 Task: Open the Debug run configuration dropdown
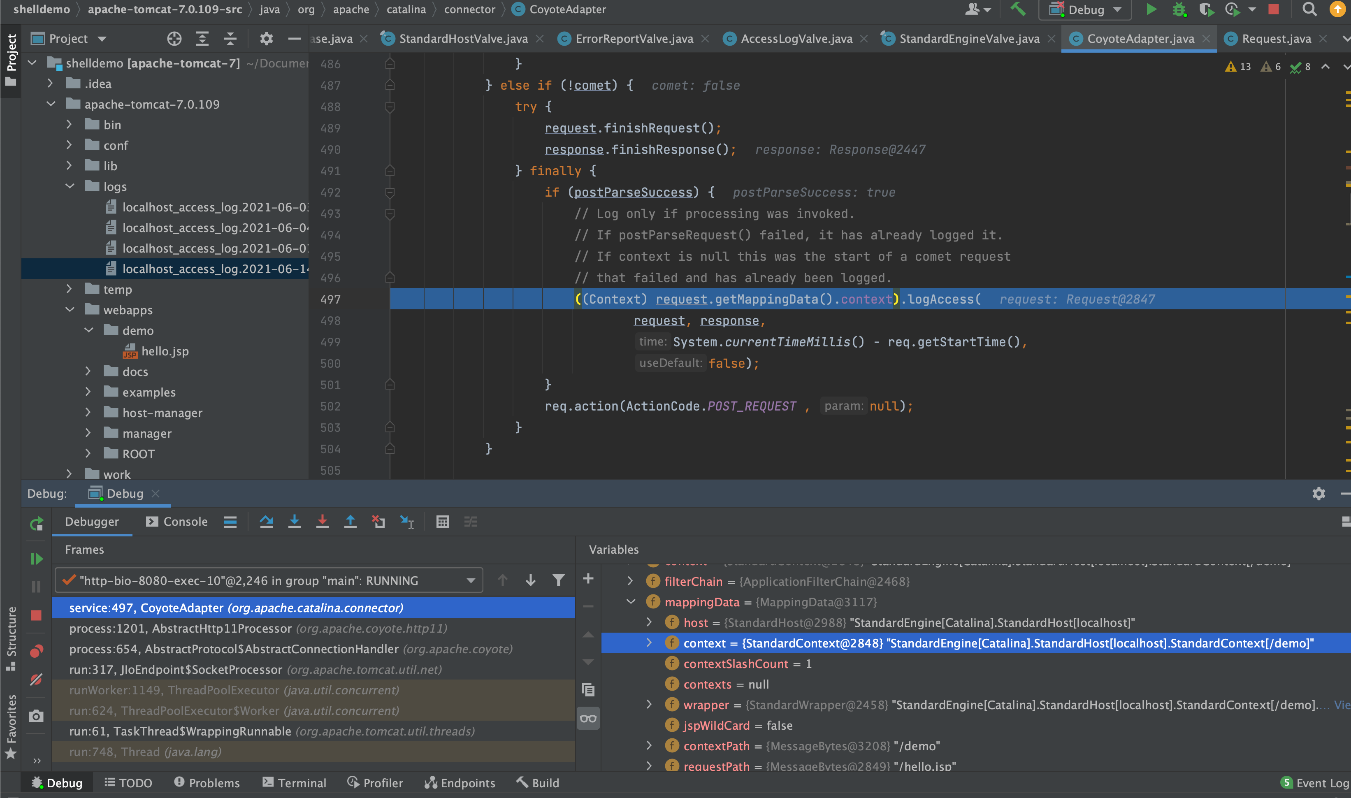[x=1085, y=10]
